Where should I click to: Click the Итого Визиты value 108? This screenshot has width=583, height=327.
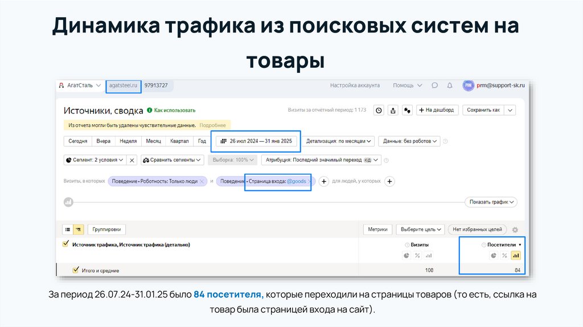429,270
